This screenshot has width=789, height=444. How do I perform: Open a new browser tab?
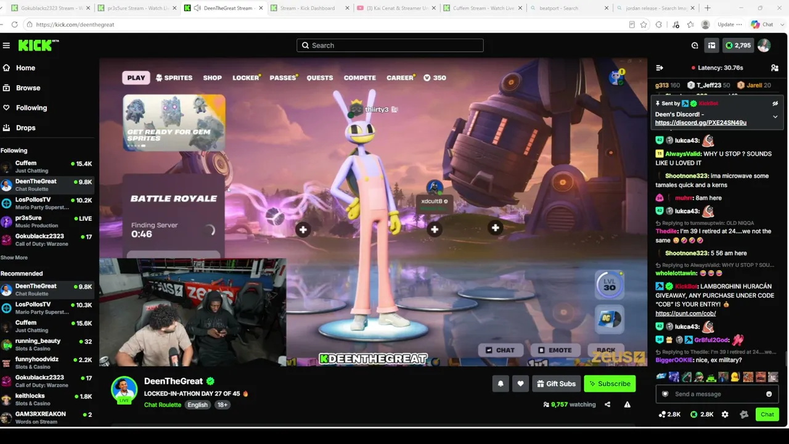tap(708, 8)
